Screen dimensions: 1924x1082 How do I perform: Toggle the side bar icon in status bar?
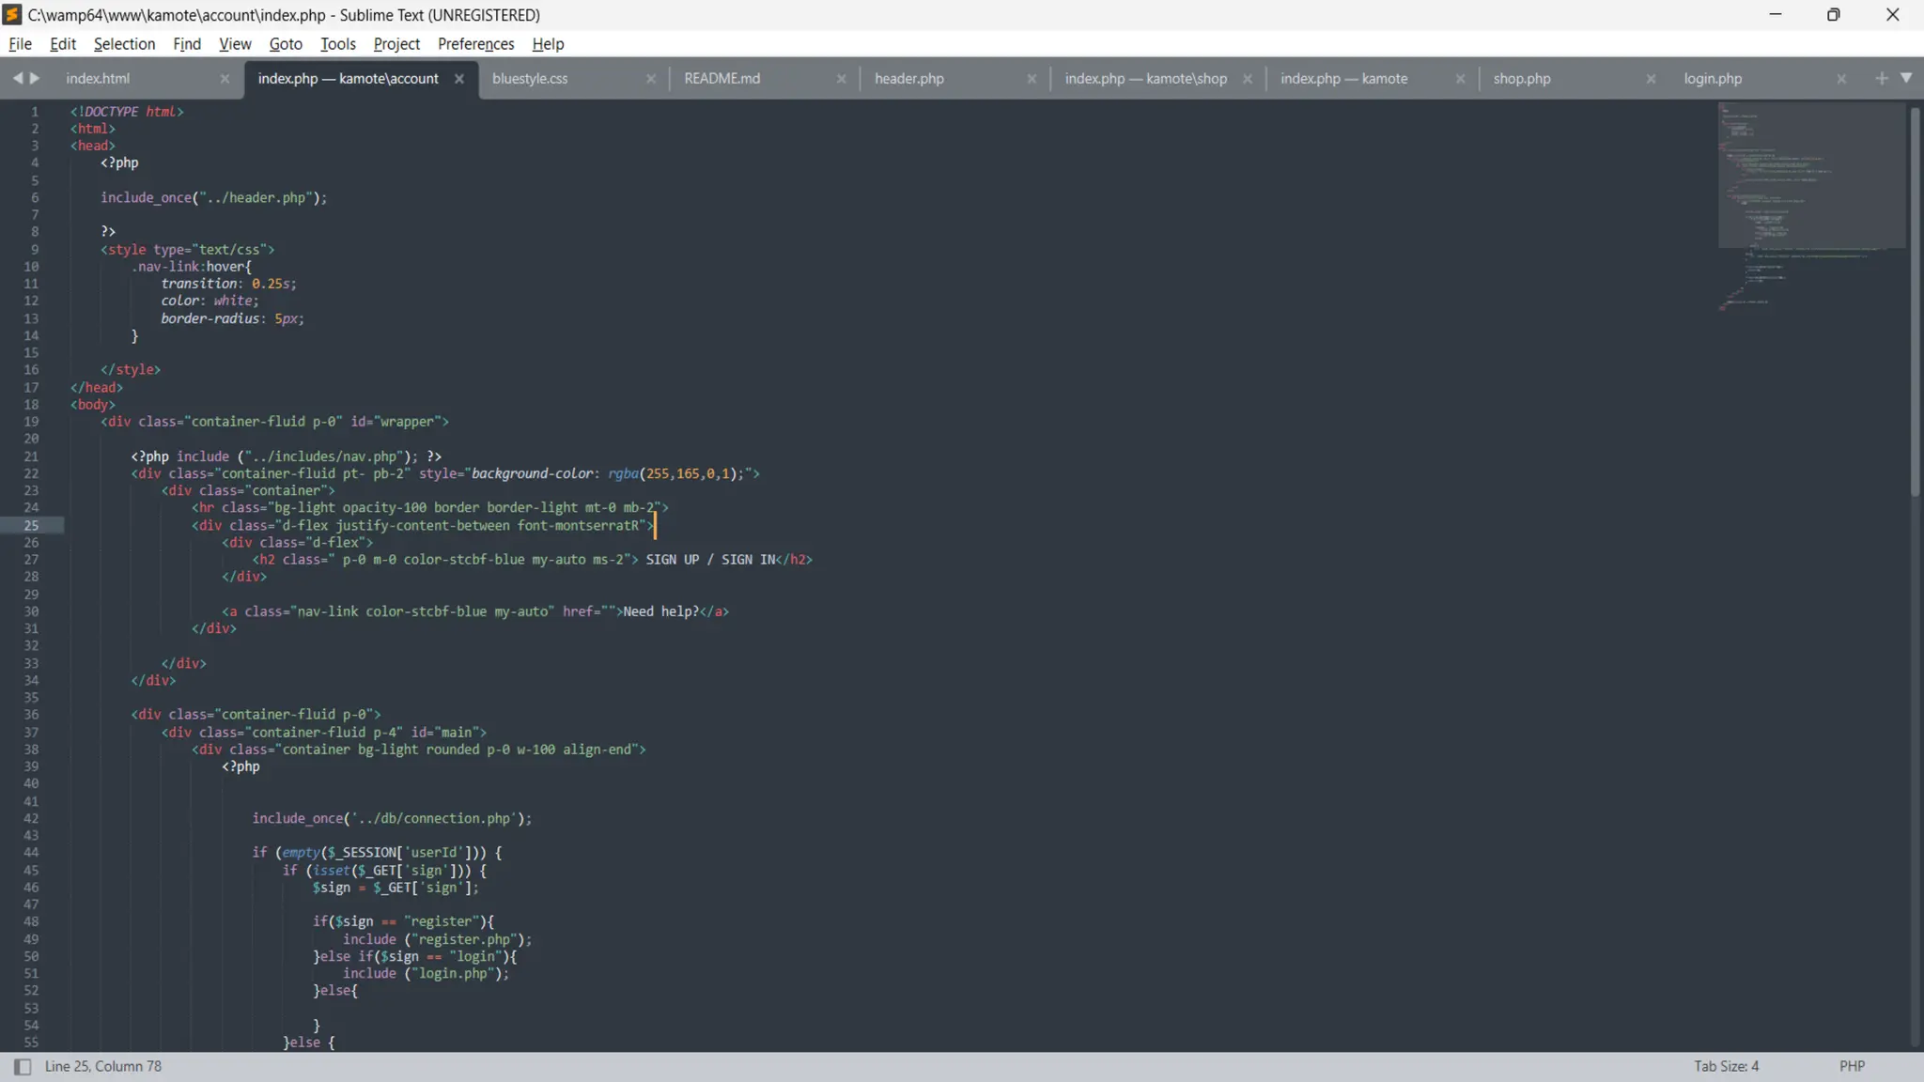pos(23,1066)
